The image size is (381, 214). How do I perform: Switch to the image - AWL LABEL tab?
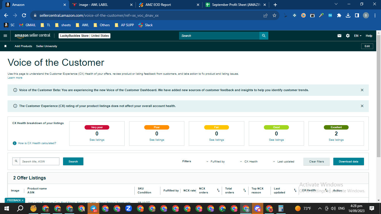[x=102, y=5]
